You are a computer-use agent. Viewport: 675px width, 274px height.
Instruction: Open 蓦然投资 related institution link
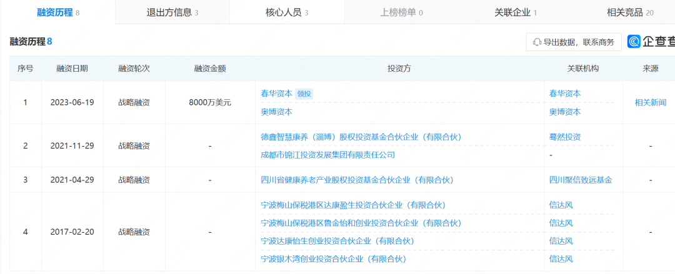tap(564, 136)
